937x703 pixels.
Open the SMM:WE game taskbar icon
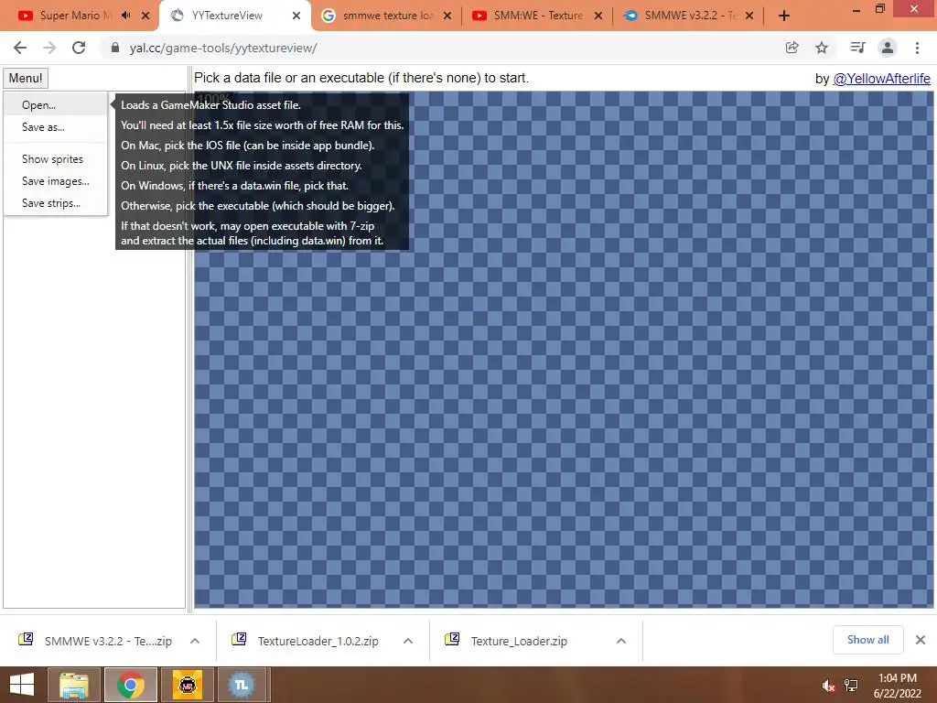click(x=187, y=685)
